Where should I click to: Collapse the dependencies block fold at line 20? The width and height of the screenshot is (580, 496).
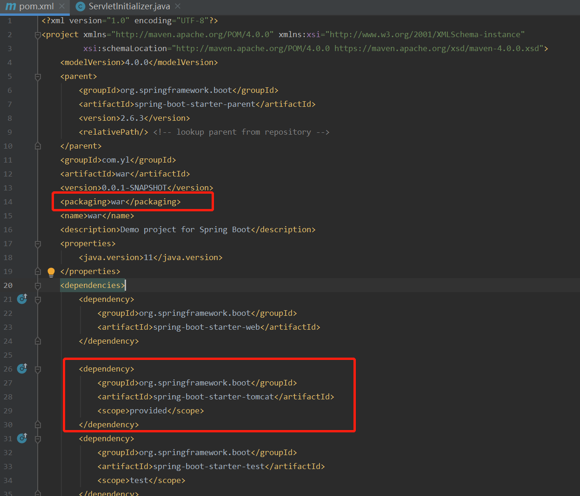(38, 285)
